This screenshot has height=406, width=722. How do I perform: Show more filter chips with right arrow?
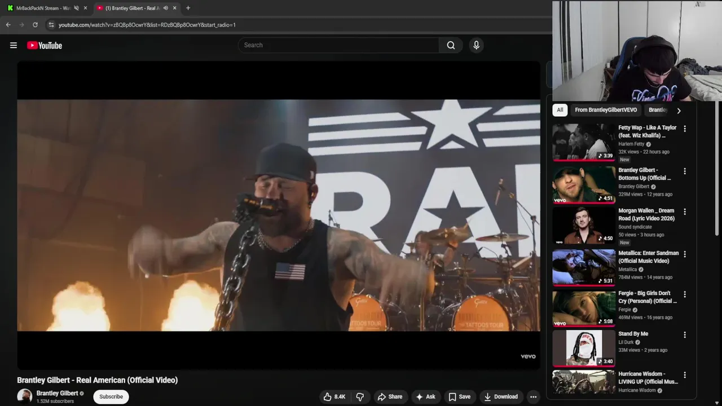point(679,111)
